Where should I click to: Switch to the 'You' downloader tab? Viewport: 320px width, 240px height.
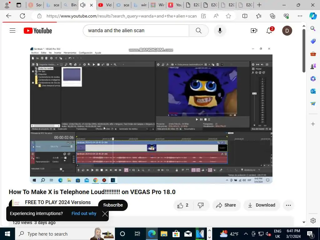tap(175, 5)
